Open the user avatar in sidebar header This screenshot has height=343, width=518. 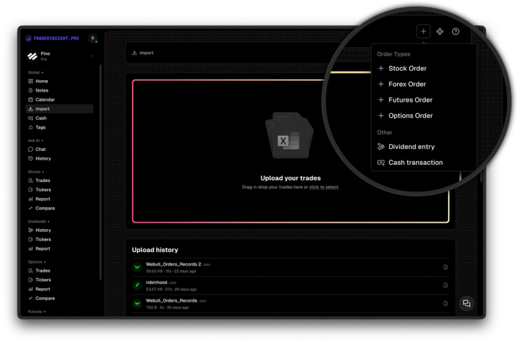[93, 38]
